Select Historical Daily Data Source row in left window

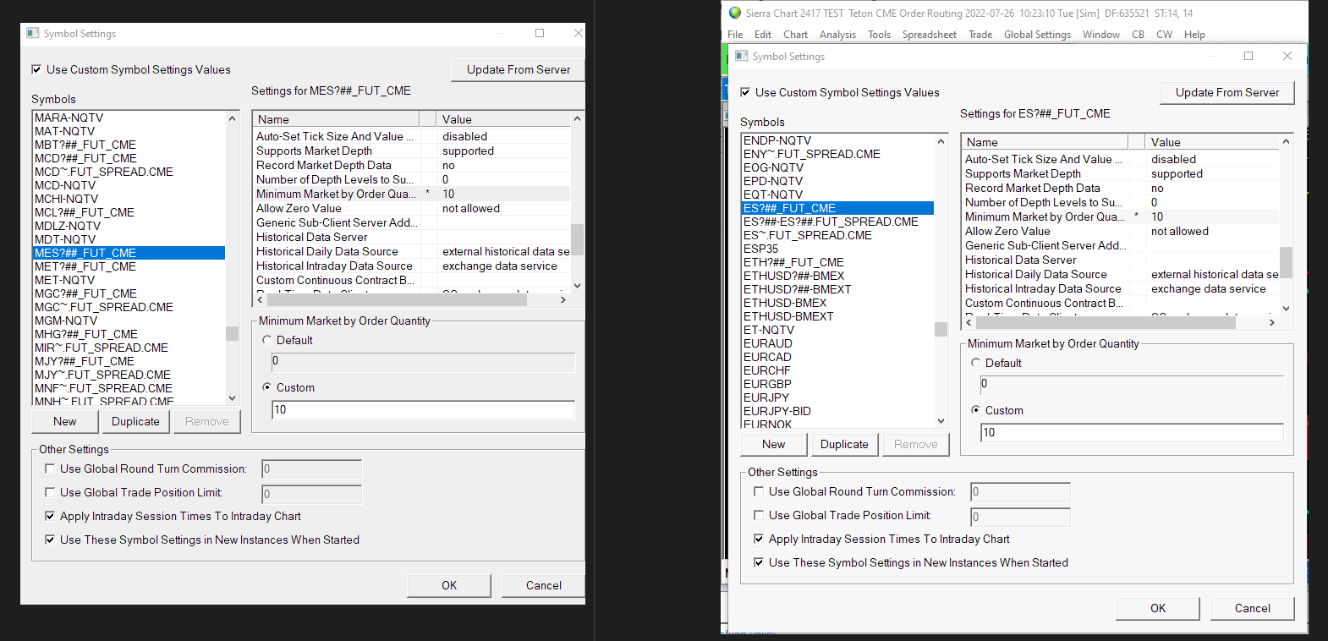[412, 251]
